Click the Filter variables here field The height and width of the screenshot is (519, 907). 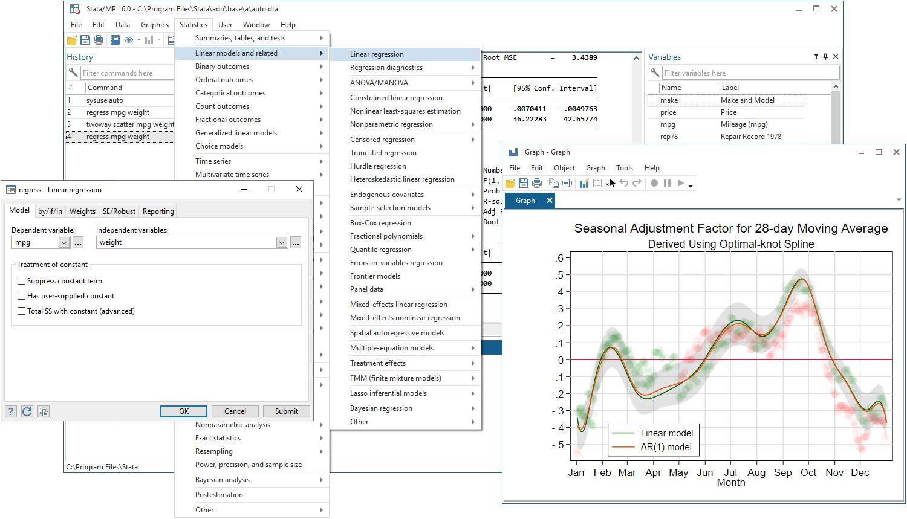(750, 73)
